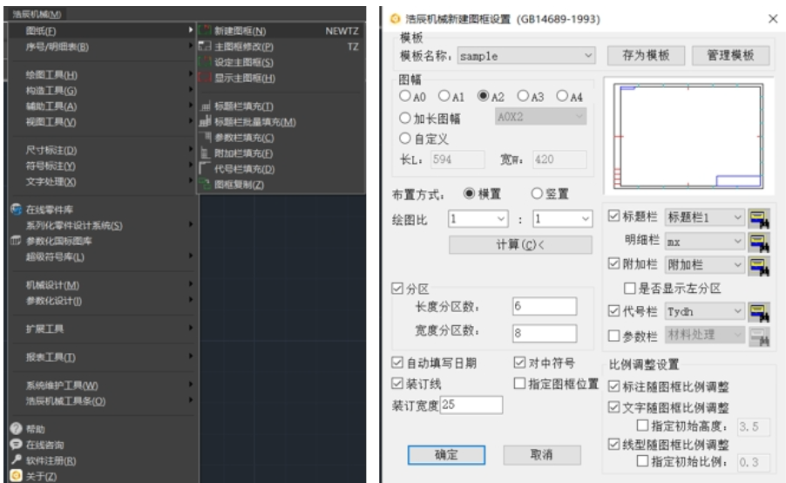Open the Tydh 代号栏 dropdown

tap(738, 310)
